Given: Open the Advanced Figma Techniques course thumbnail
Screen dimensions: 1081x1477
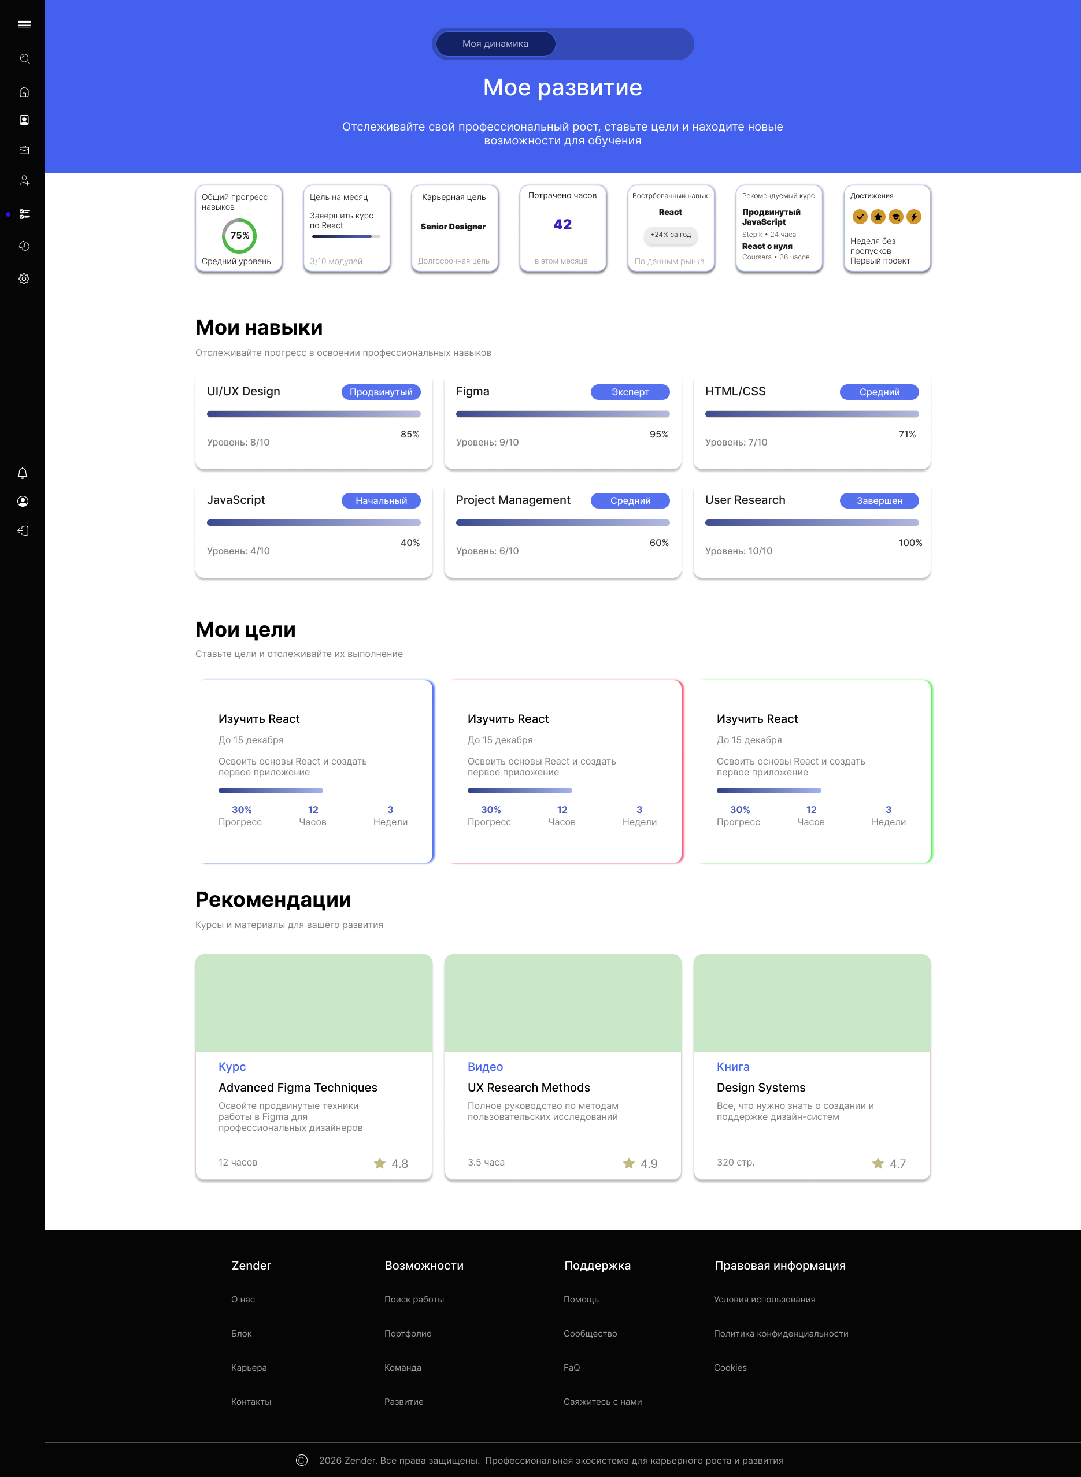Looking at the screenshot, I should click(313, 1003).
